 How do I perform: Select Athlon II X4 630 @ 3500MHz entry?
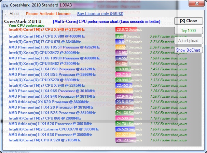[x=50, y=135]
